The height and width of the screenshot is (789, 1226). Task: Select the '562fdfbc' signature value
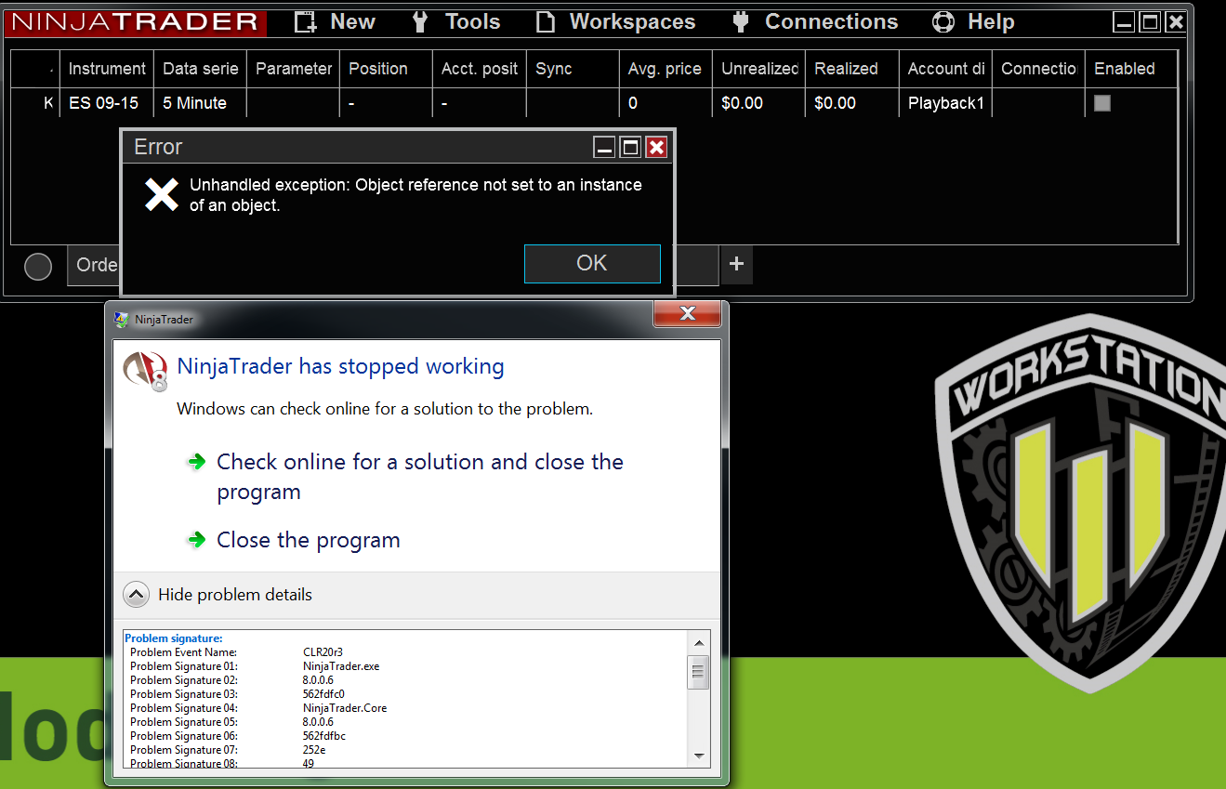click(x=324, y=736)
